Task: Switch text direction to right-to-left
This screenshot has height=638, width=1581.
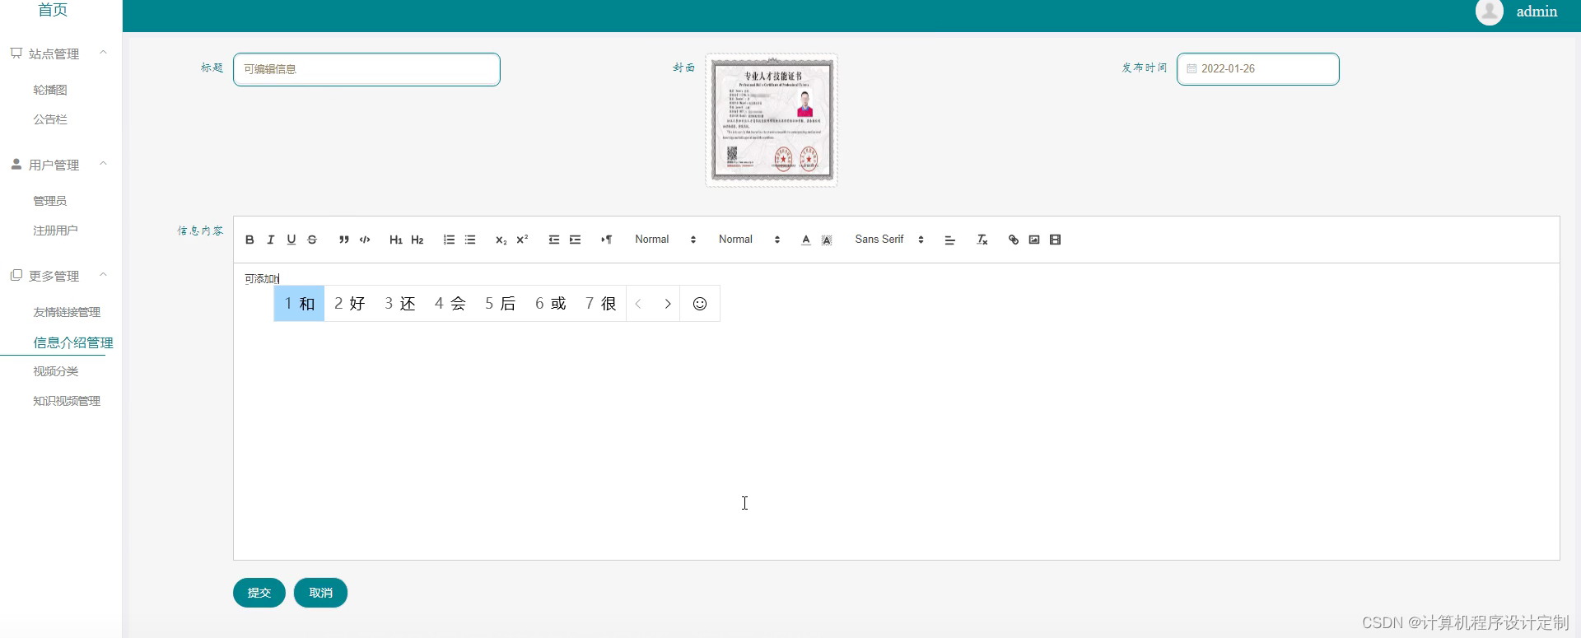Action: click(606, 240)
